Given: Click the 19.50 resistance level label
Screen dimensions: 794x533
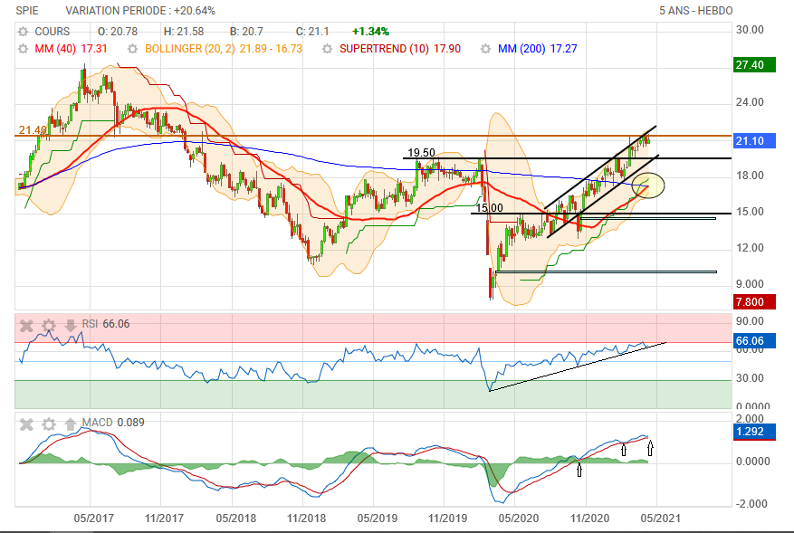Looking at the screenshot, I should [x=421, y=153].
